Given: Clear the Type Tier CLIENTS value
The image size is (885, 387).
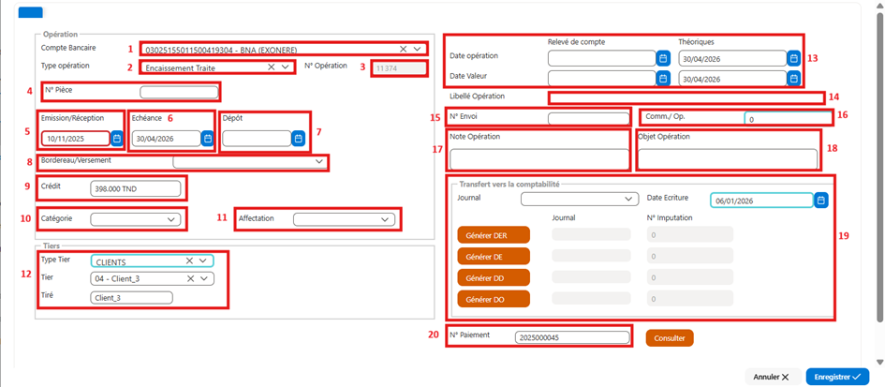Looking at the screenshot, I should tap(189, 261).
